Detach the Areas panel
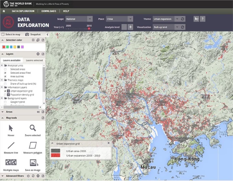The height and width of the screenshot is (181, 233). (x=43, y=112)
